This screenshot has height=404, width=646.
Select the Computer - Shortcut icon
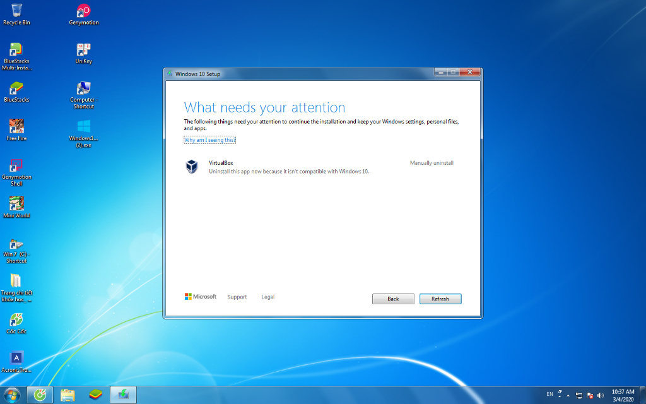click(84, 95)
